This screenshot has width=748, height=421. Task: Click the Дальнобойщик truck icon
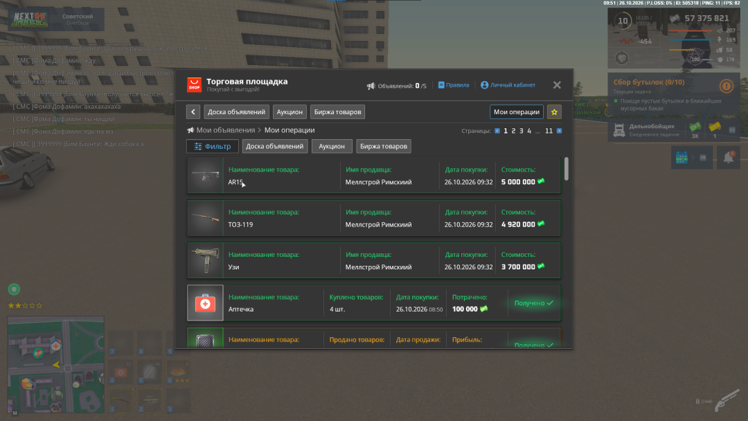pyautogui.click(x=619, y=130)
